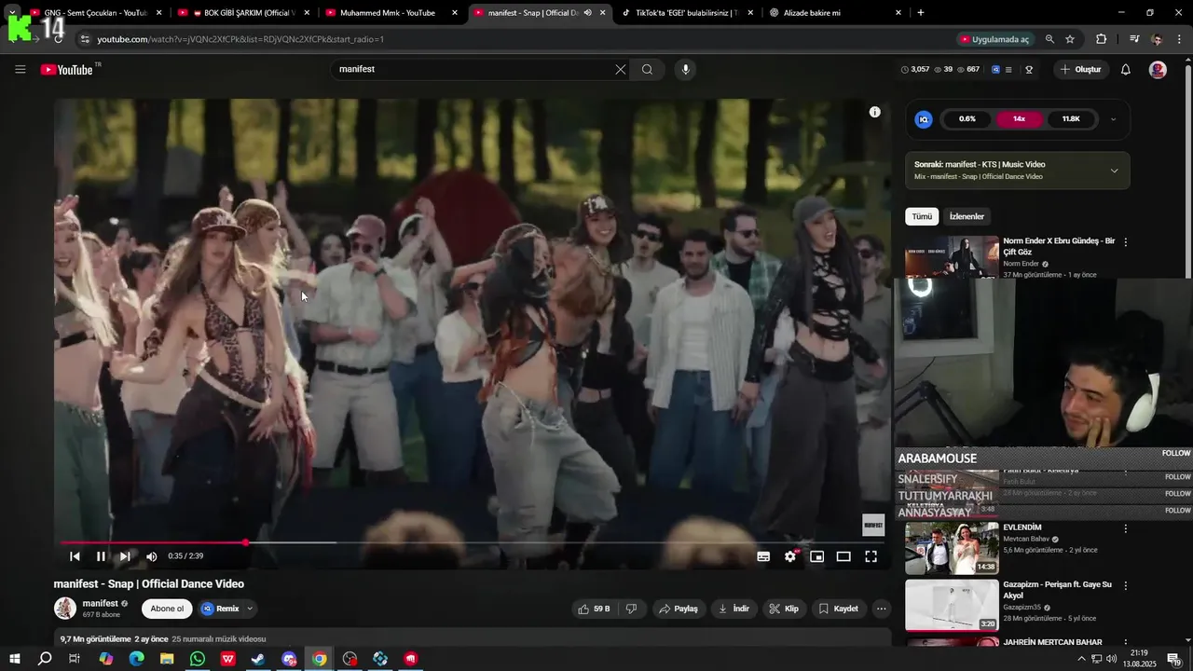Screen dimensions: 1193x671
Task: Open the YouTube account avatar menu
Action: tap(1158, 70)
